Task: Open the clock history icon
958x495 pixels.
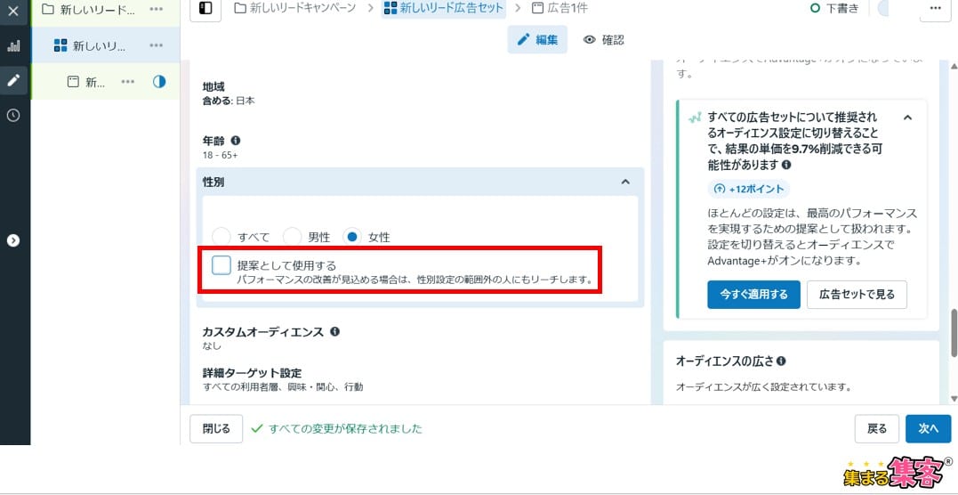Action: 13,116
